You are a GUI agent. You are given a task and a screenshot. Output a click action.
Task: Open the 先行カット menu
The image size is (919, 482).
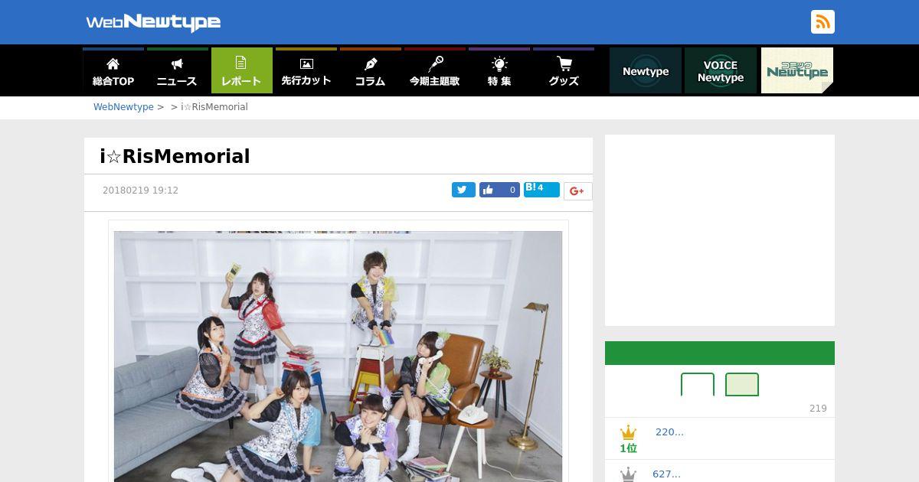(x=306, y=70)
